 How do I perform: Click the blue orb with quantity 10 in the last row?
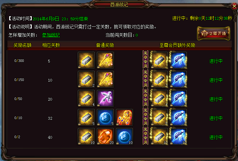124,137
